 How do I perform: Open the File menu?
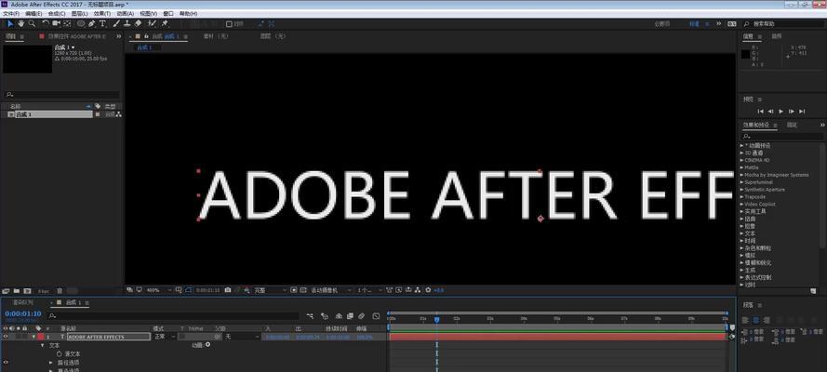[x=11, y=13]
